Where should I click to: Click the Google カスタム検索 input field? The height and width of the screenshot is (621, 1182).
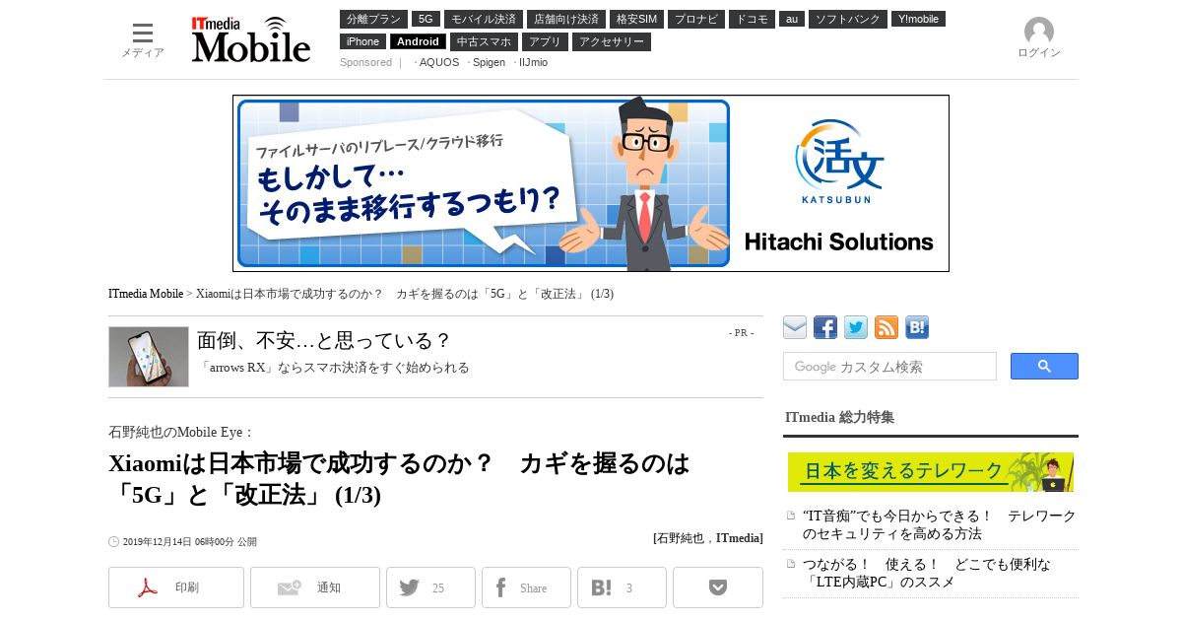click(x=889, y=367)
